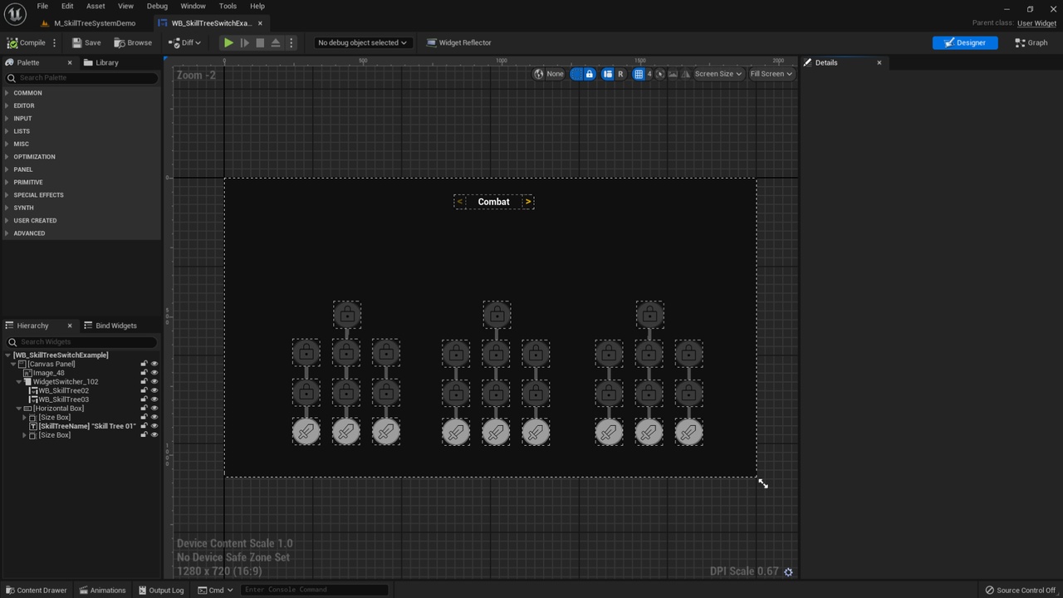This screenshot has width=1063, height=598.
Task: Click the Browse icon to locate the asset
Action: (119, 42)
